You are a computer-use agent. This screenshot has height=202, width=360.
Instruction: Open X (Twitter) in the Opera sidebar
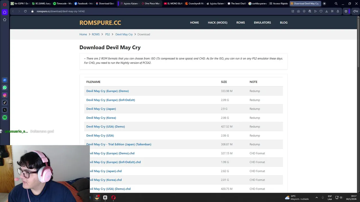coord(4,110)
